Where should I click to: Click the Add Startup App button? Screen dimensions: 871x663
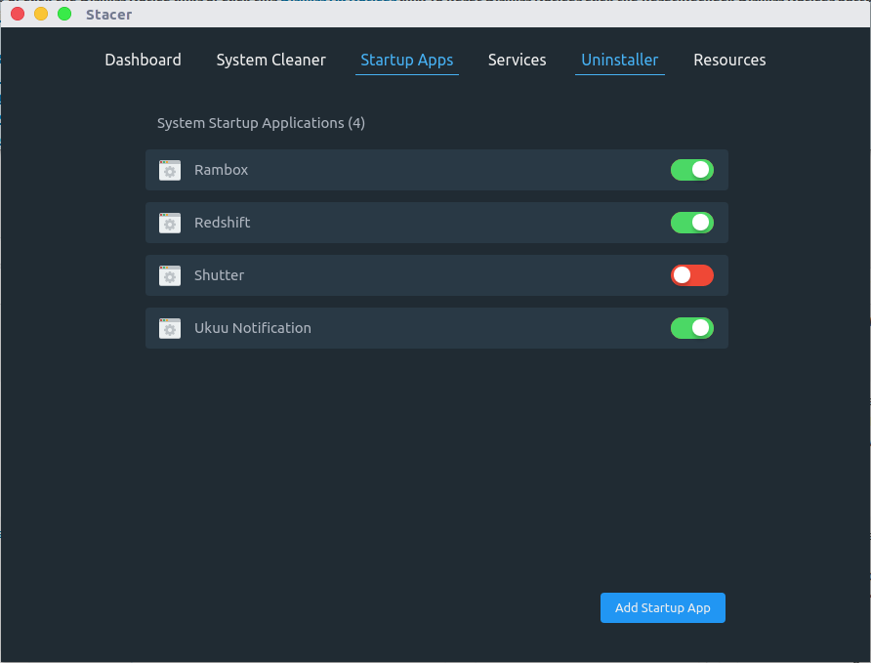tap(663, 607)
